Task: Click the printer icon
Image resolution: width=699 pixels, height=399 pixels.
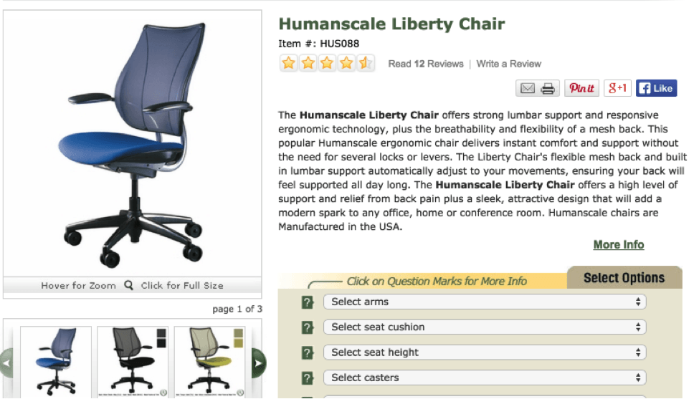Action: (548, 88)
